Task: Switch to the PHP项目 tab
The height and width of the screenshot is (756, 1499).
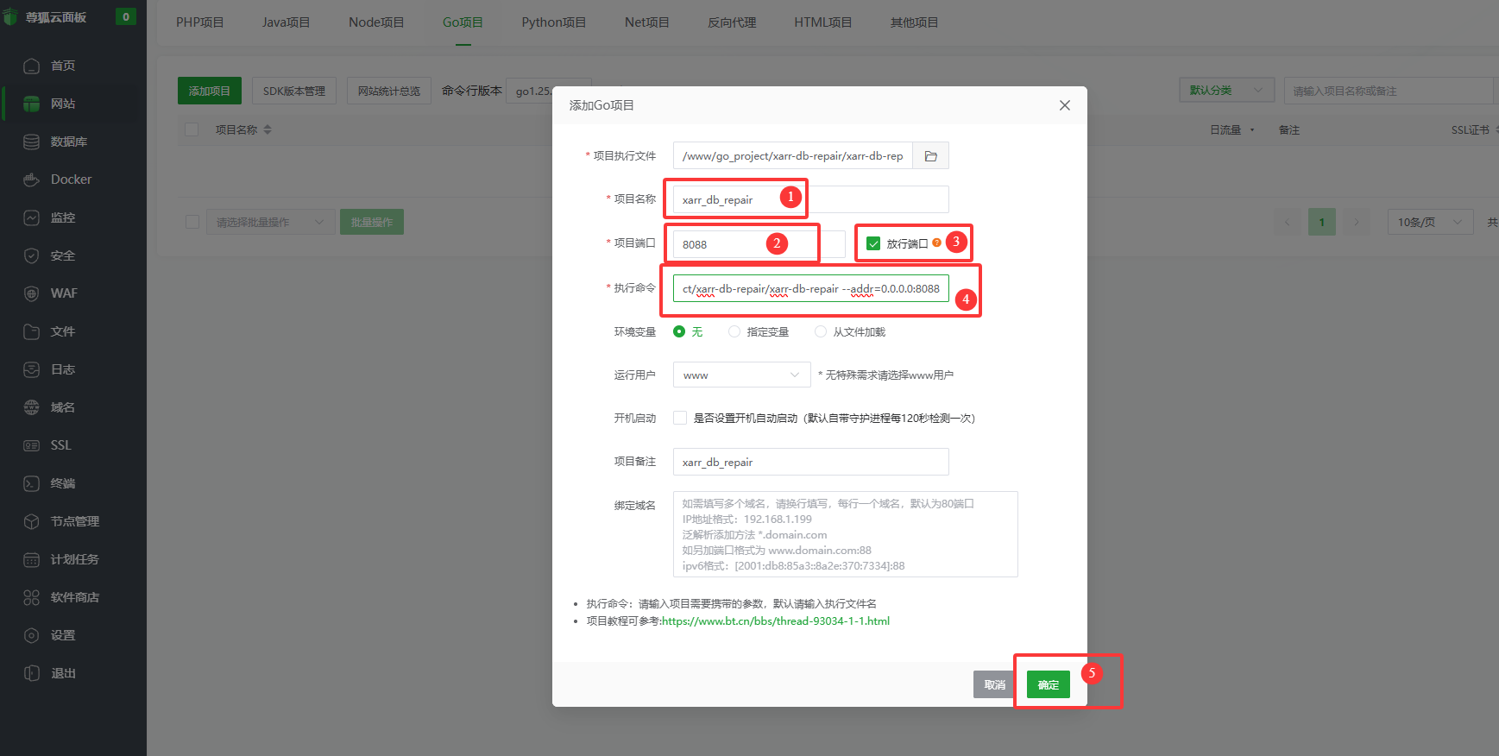Action: (200, 22)
